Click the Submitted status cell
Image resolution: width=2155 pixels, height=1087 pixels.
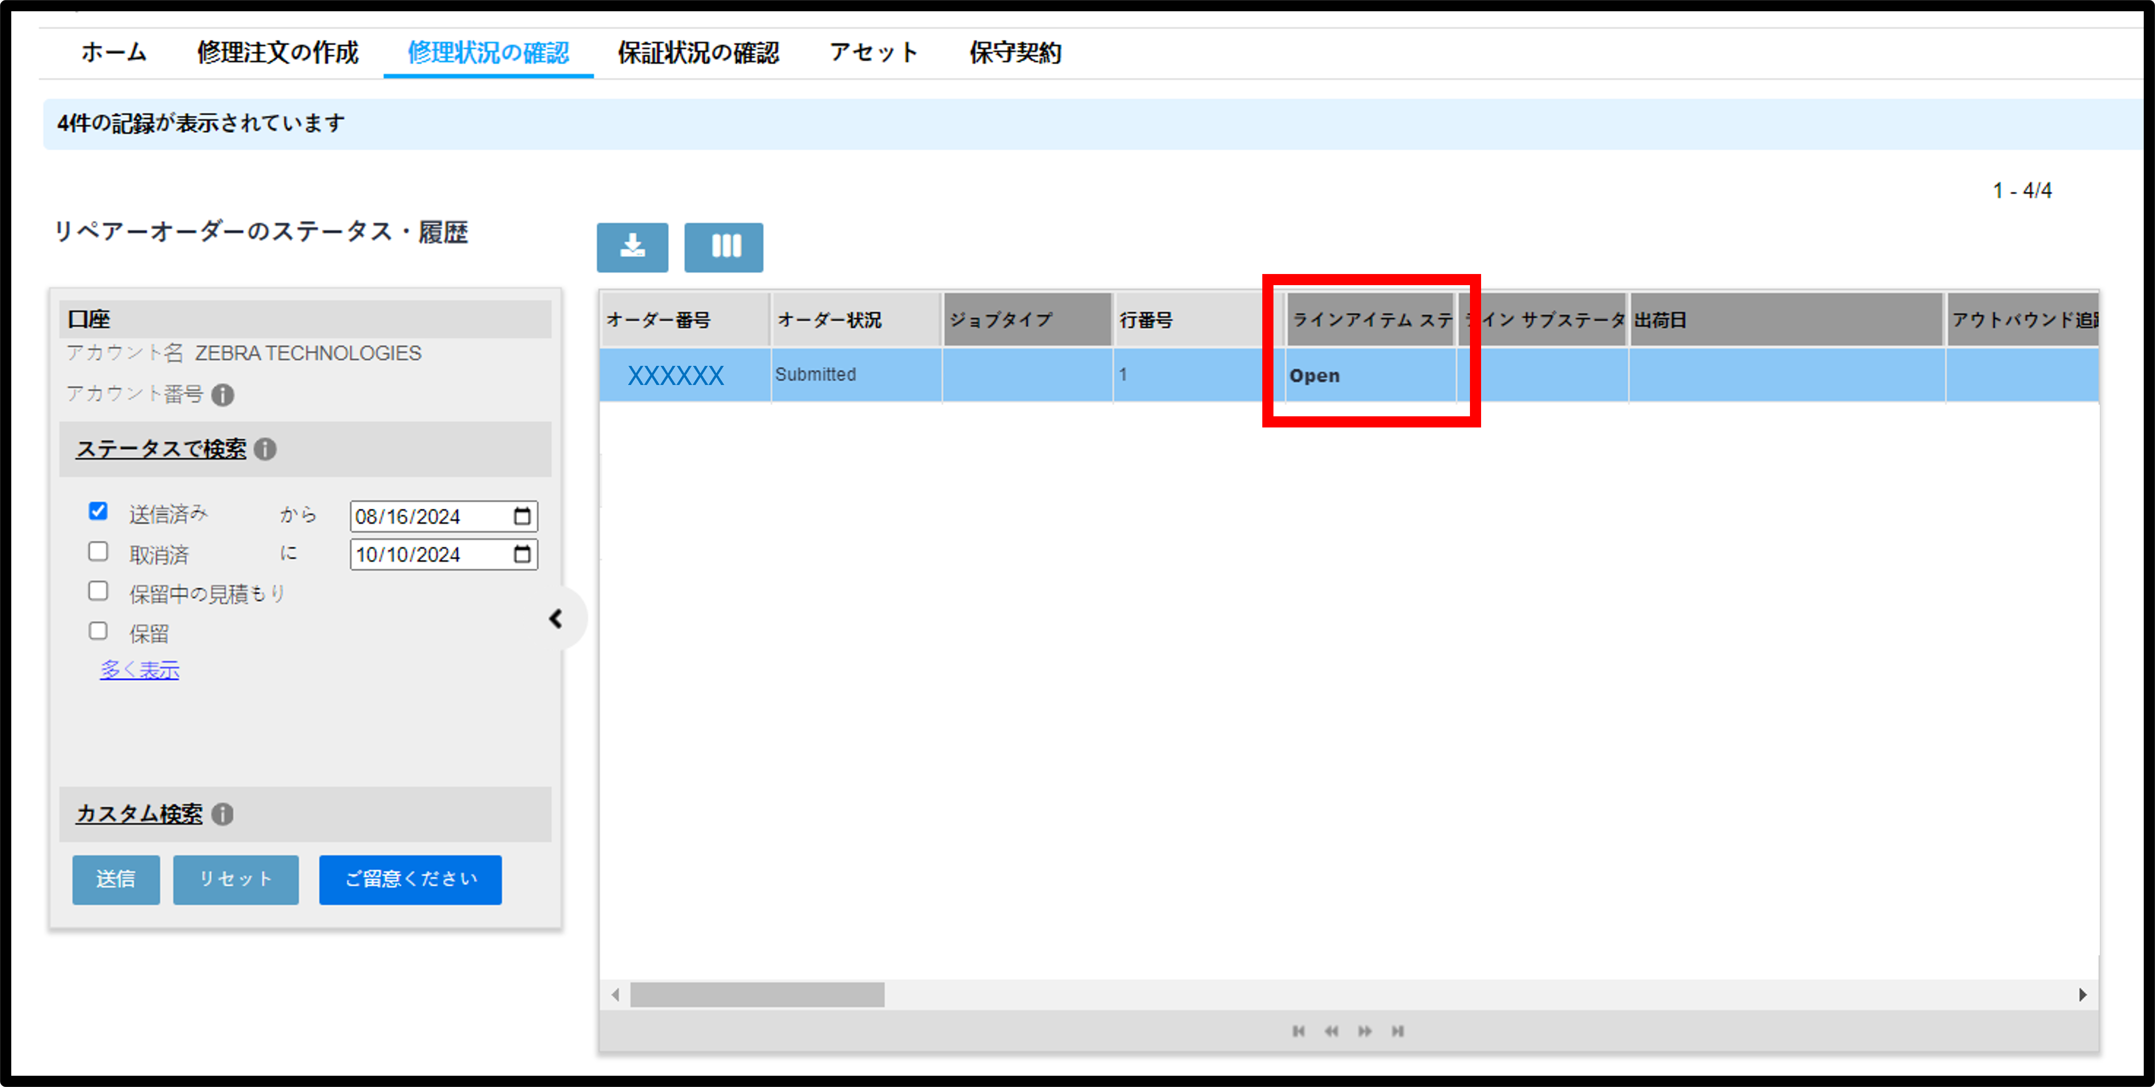(x=857, y=375)
